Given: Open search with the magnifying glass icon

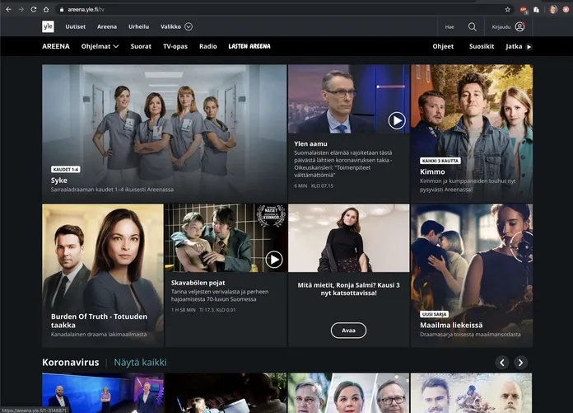Looking at the screenshot, I should click(x=472, y=26).
